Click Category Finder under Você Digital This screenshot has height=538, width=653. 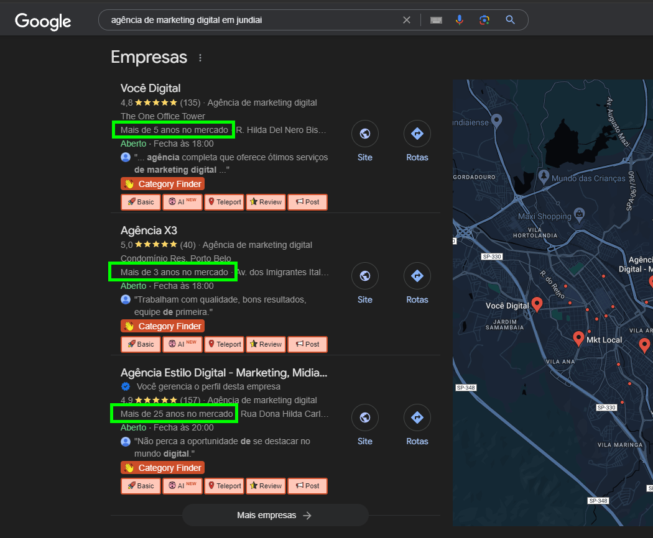coord(162,184)
